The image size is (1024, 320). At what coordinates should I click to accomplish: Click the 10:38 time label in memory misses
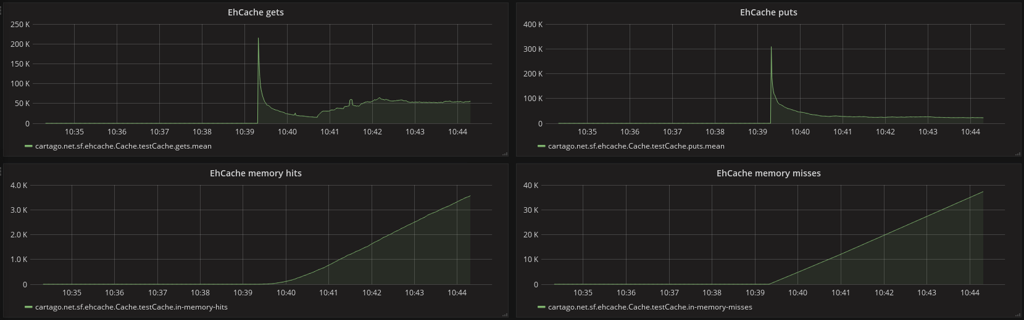pos(712,293)
